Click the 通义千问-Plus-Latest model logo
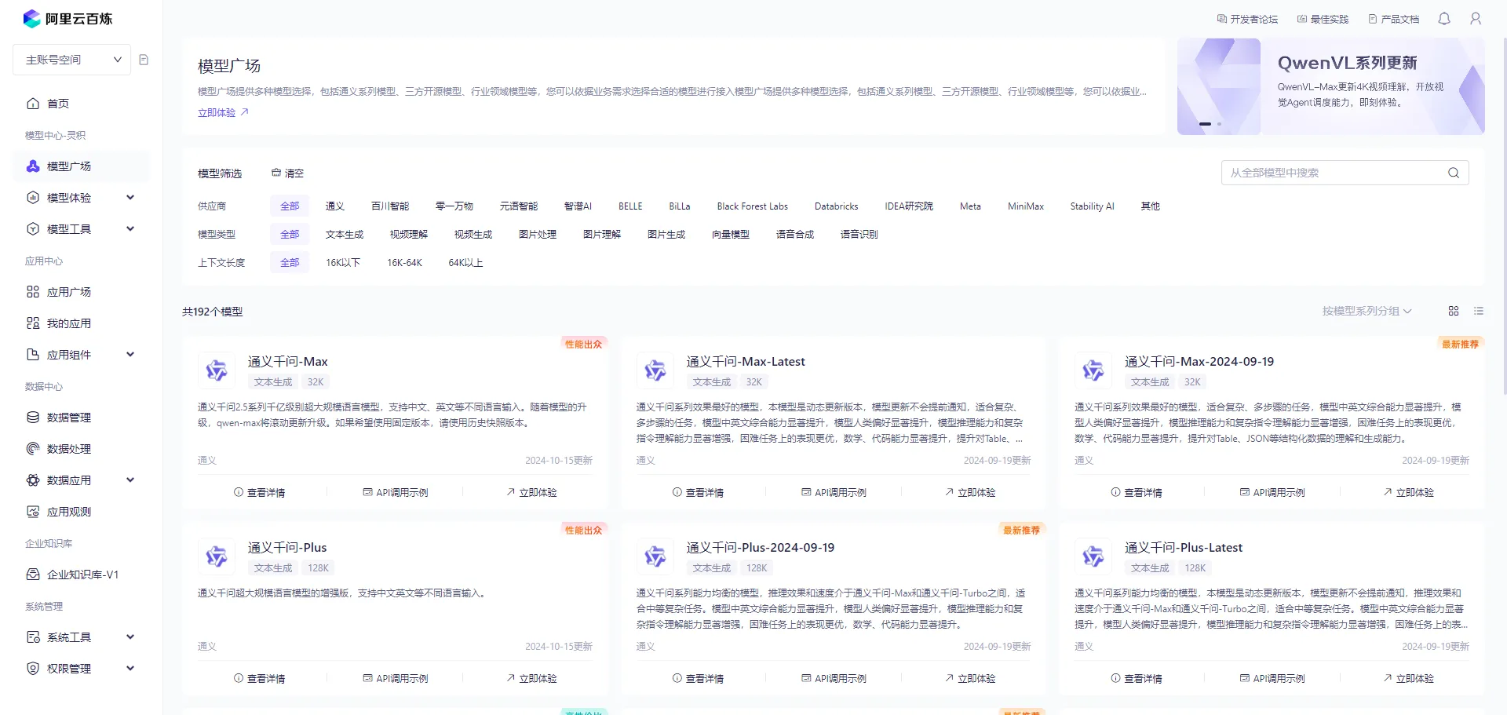The image size is (1507, 715). tap(1093, 556)
